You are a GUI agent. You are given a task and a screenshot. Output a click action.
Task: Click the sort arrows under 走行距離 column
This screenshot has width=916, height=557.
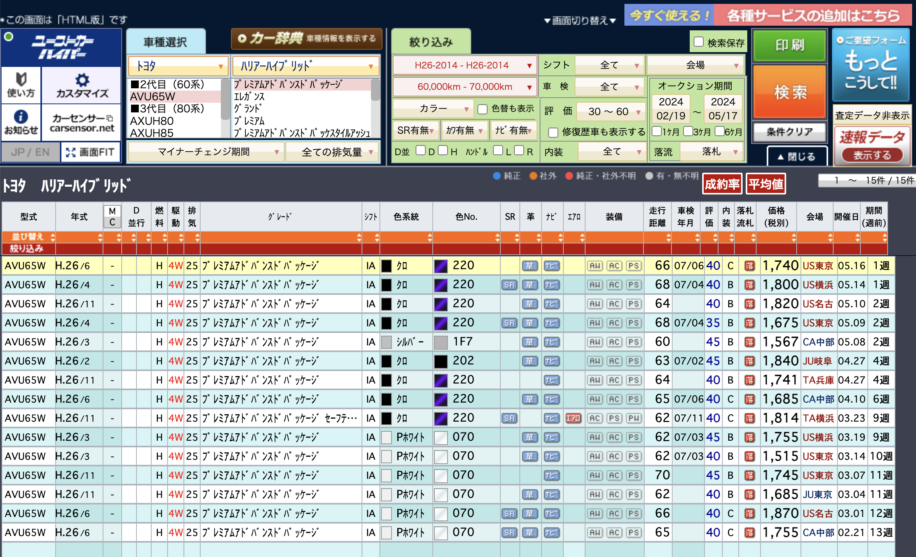668,237
